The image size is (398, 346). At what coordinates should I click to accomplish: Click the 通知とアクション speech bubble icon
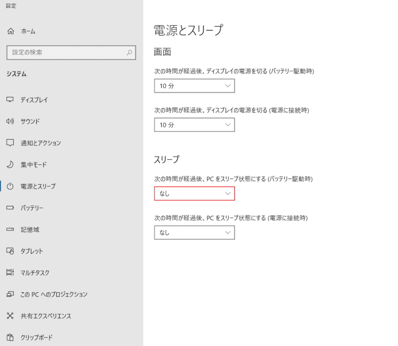pos(10,143)
